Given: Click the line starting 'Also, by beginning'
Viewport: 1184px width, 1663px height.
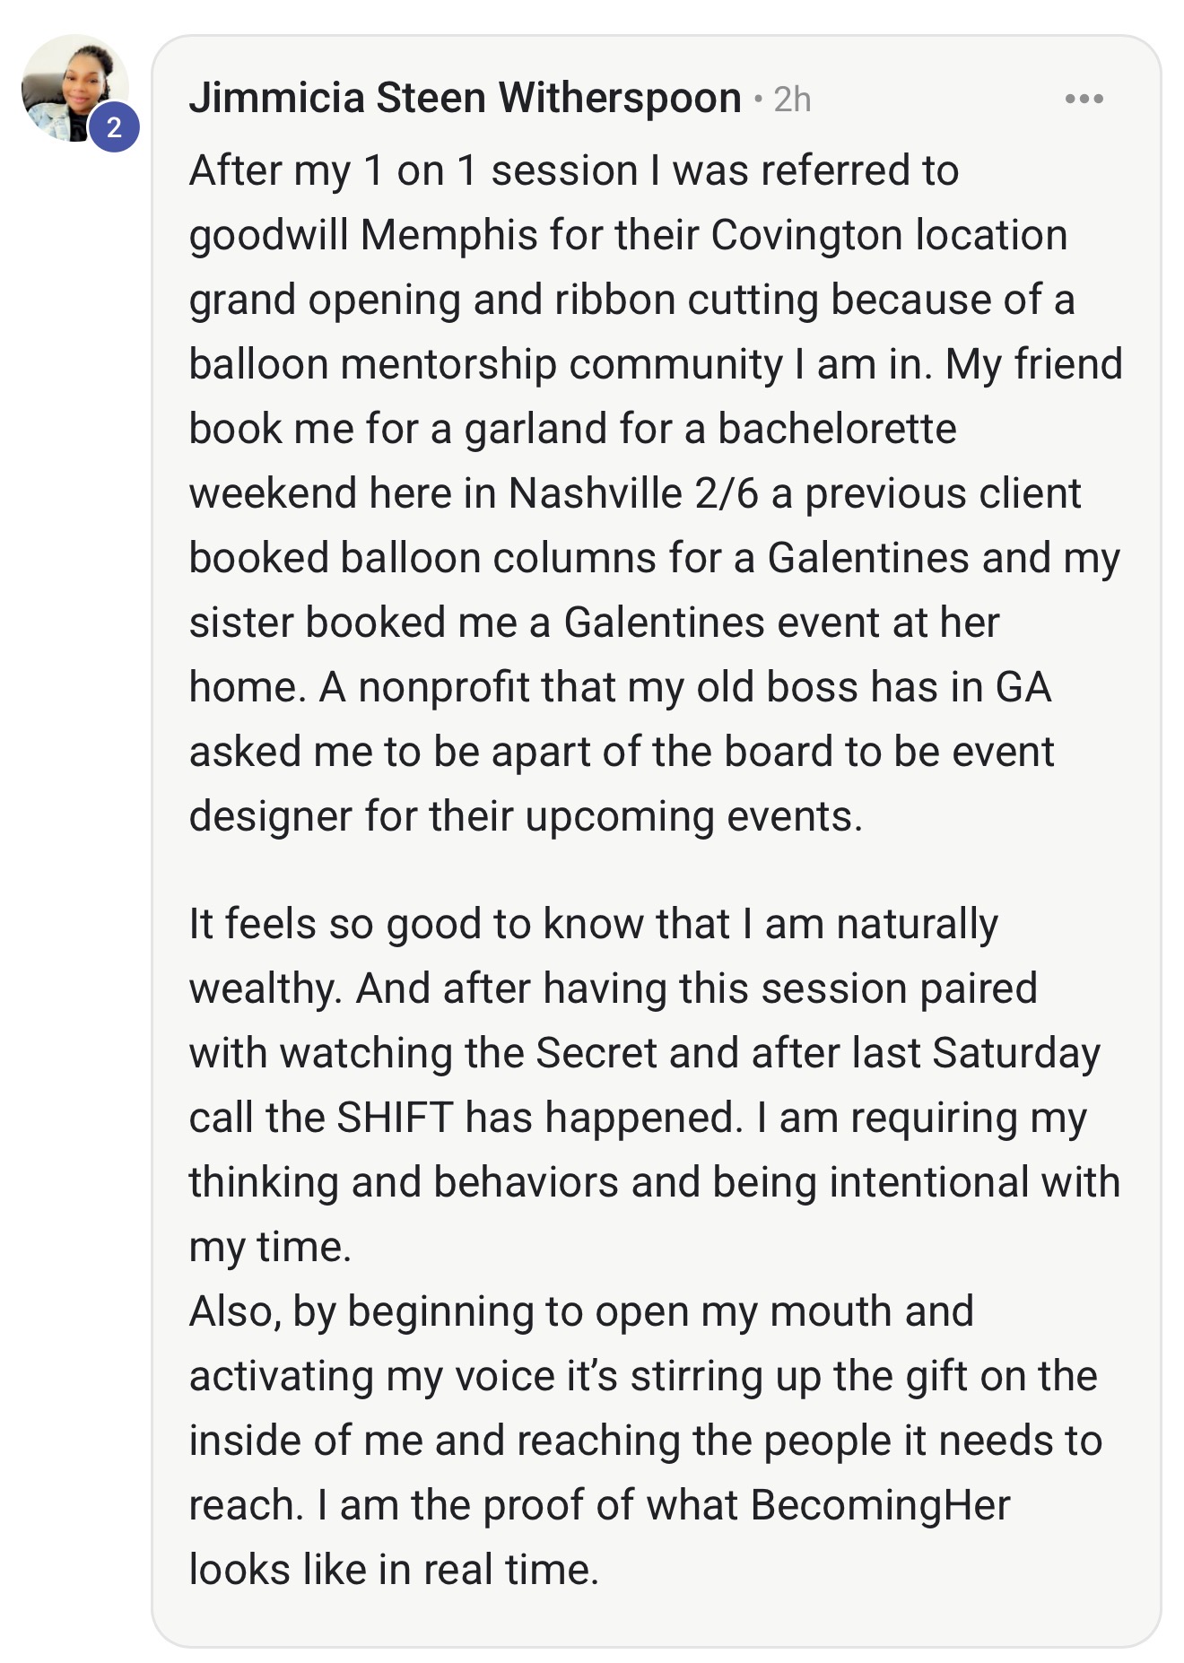Looking at the screenshot, I should pos(581,1311).
